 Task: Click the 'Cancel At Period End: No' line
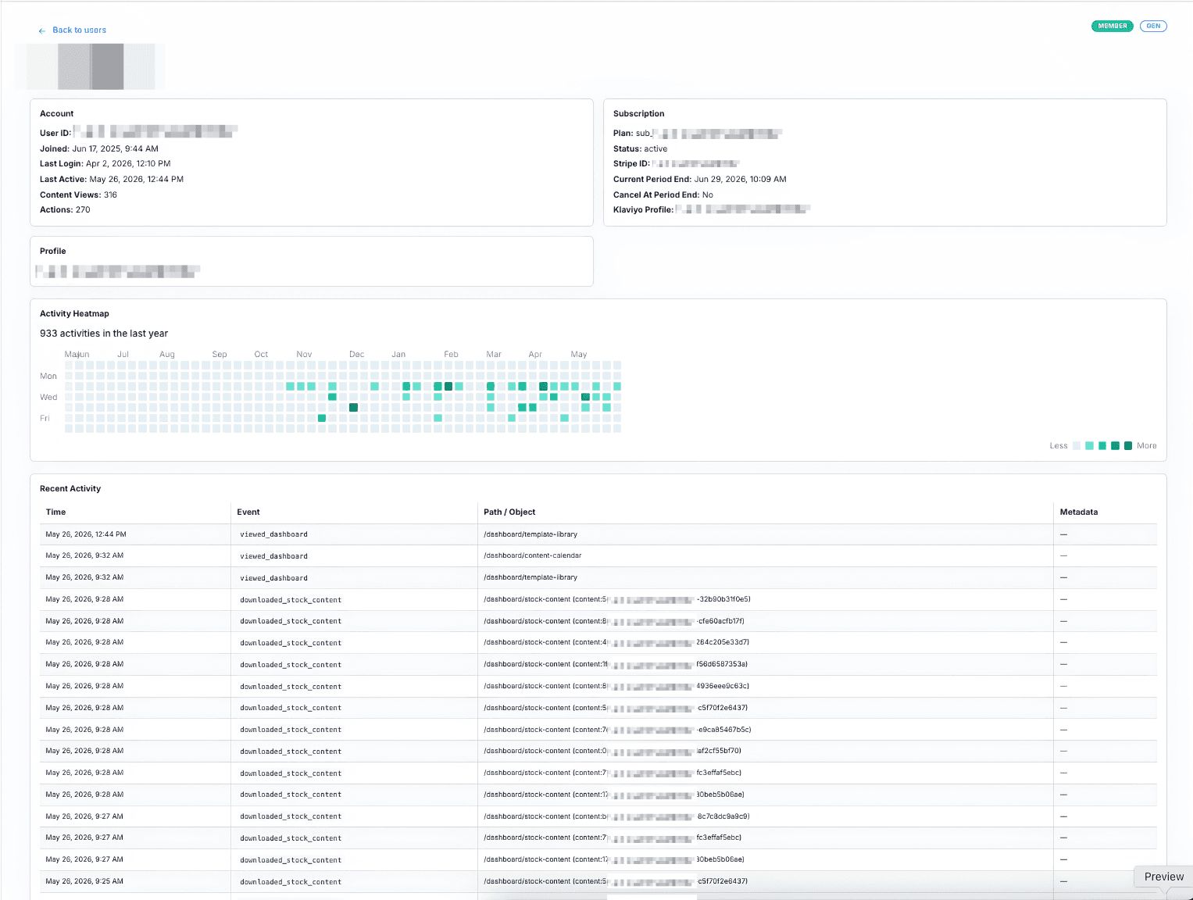pyautogui.click(x=663, y=195)
